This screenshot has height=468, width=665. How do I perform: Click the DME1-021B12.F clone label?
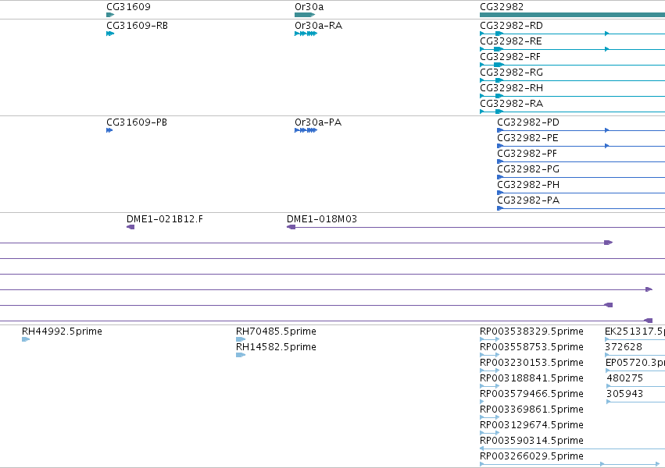click(x=165, y=219)
